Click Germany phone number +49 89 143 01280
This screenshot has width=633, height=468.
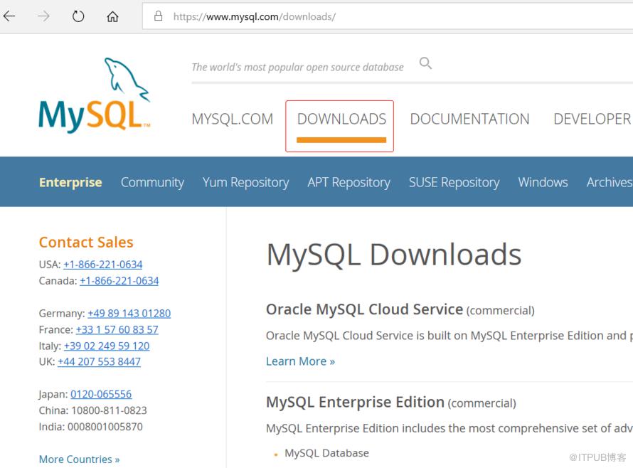[x=129, y=314]
